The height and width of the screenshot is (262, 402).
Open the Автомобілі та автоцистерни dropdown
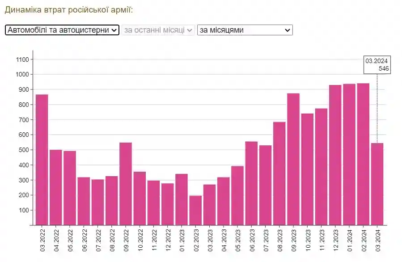coord(62,30)
